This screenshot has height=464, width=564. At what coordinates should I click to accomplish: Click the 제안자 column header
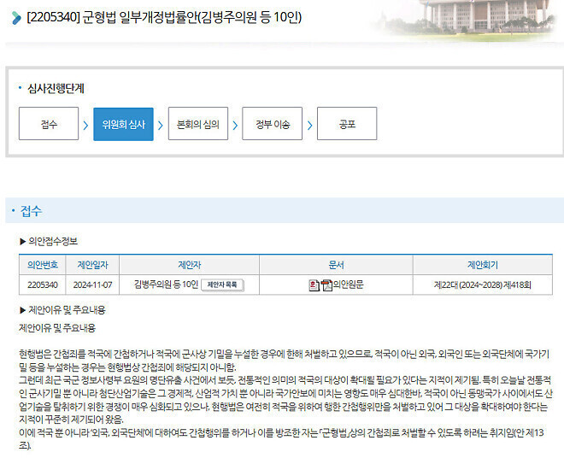[x=189, y=265]
